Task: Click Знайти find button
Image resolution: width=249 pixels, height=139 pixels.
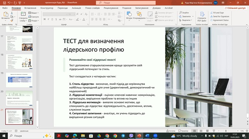Action: [184, 13]
